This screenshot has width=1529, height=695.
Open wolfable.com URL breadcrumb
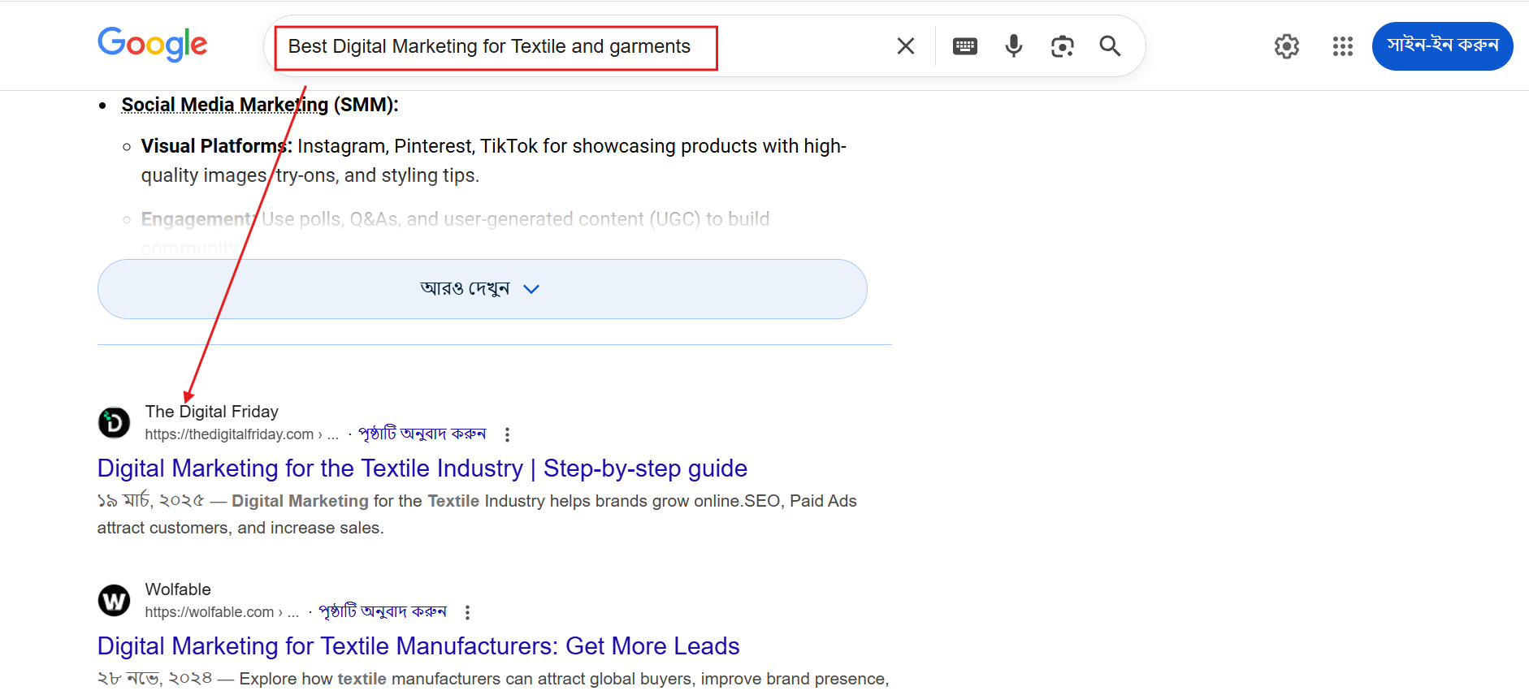tap(223, 612)
